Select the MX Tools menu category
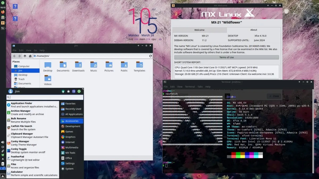This screenshot has height=179, width=319. (x=72, y=153)
